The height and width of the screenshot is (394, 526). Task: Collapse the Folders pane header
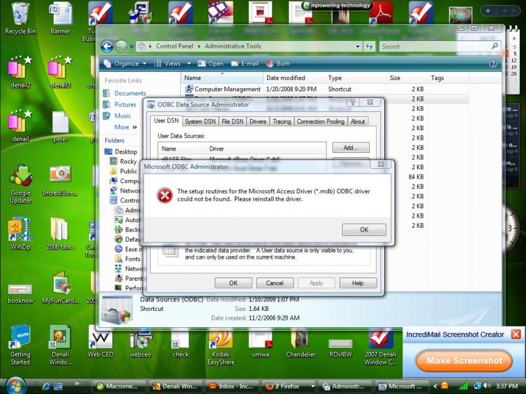[115, 140]
